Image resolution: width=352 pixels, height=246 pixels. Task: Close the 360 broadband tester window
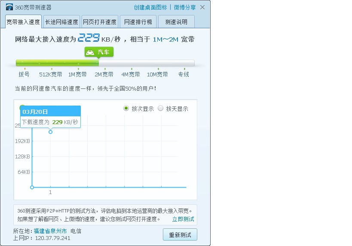point(202,7)
